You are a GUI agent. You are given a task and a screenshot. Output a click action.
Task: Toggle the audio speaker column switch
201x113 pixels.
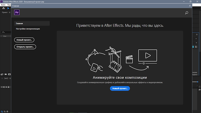click(4, 87)
